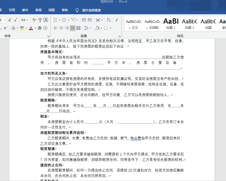Select the Increase Font Size icon
226x181 pixels.
click(x=10, y=20)
